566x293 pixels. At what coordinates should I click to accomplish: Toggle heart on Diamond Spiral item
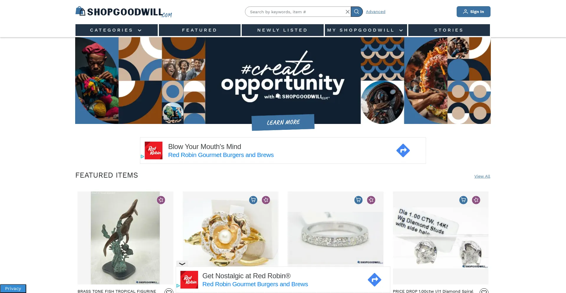tap(484, 291)
